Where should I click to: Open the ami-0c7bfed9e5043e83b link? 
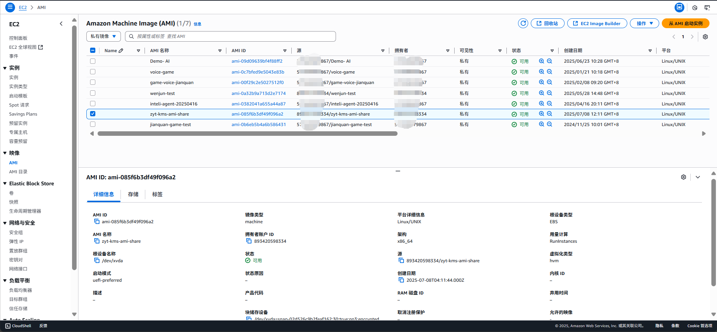point(258,72)
